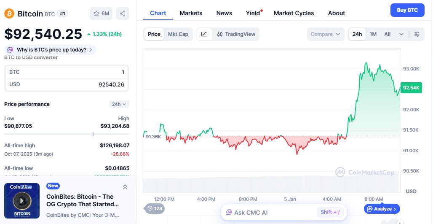
Task: Switch to the Markets tab
Action: pyautogui.click(x=191, y=13)
